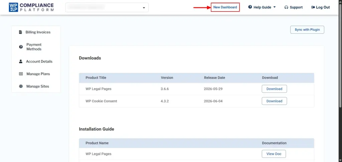Click the Log Out arrow icon
The width and height of the screenshot is (342, 162).
point(313,7)
